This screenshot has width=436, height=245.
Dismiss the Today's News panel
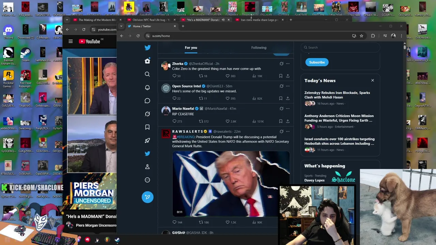click(x=373, y=81)
